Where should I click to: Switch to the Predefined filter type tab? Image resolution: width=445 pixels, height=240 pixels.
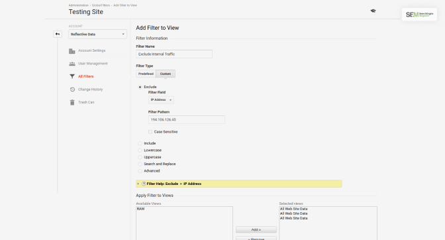(146, 74)
